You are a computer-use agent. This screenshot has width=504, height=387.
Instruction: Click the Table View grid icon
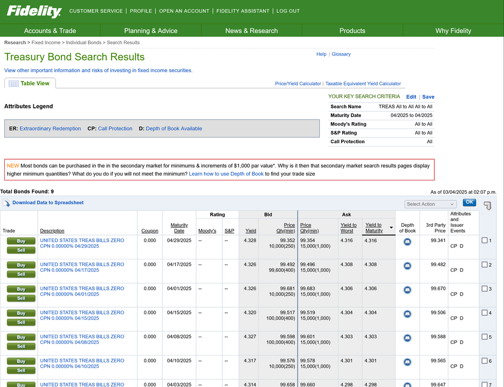pos(14,84)
